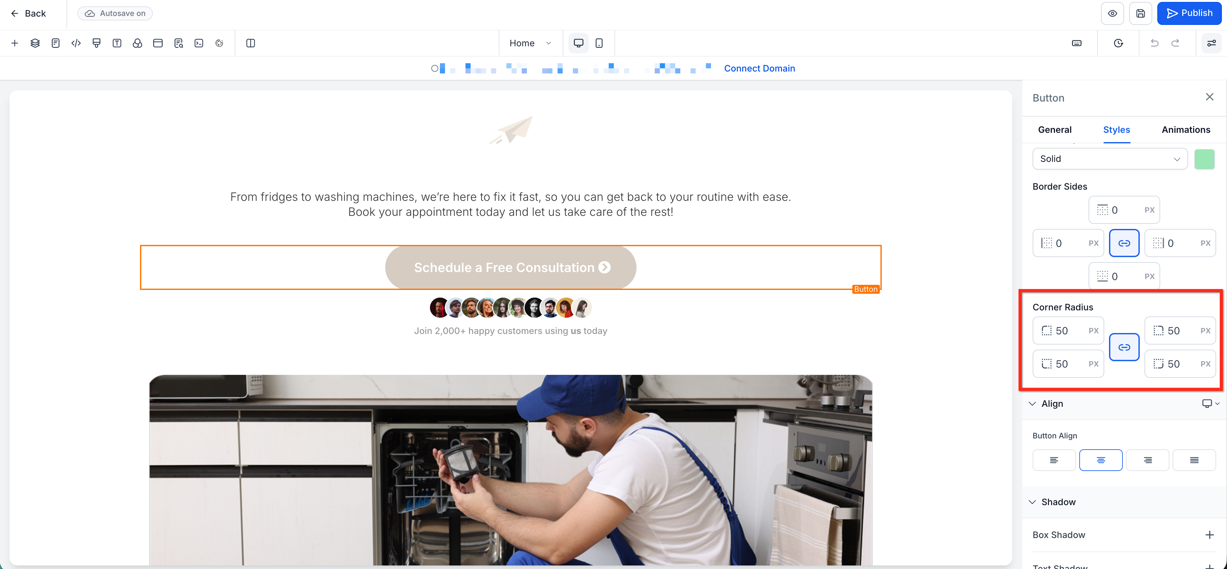The height and width of the screenshot is (569, 1227).
Task: Switch to the Animations tab
Action: tap(1185, 130)
